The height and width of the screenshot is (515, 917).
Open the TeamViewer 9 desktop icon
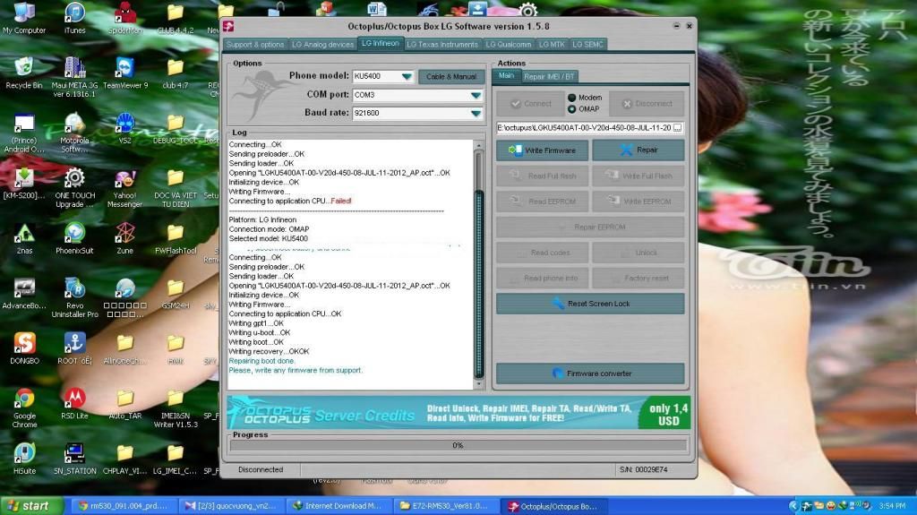[x=125, y=73]
